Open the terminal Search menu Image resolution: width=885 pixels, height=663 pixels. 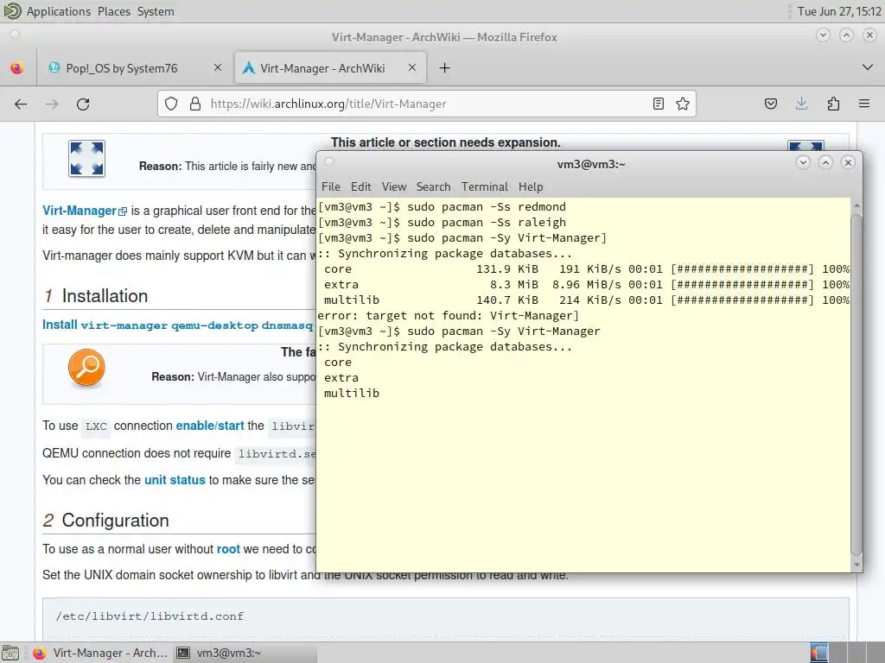pos(434,186)
